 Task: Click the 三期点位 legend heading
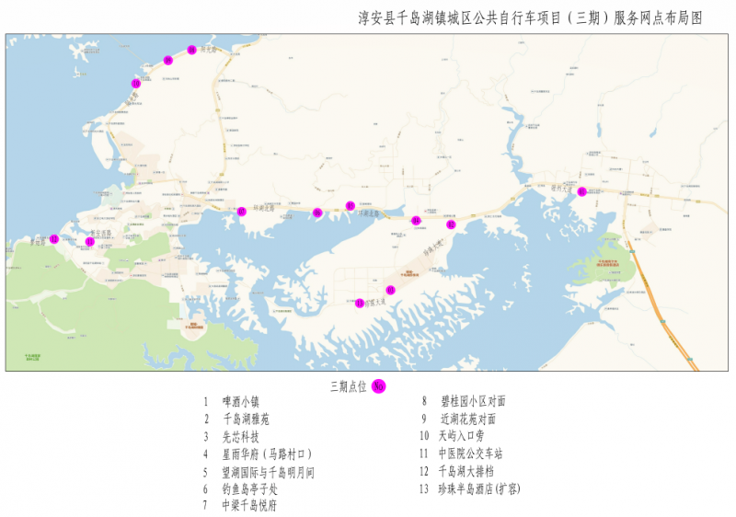[347, 385]
